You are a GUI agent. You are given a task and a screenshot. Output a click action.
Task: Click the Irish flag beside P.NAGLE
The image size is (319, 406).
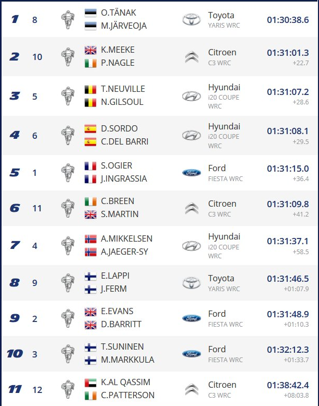pyautogui.click(x=90, y=63)
